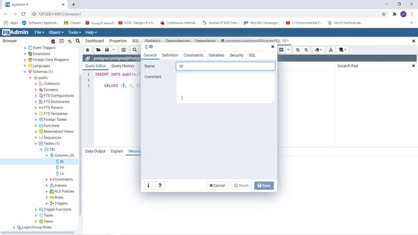The width and height of the screenshot is (418, 235).
Task: Click the edit grid icon in query toolbar
Action: point(123,50)
